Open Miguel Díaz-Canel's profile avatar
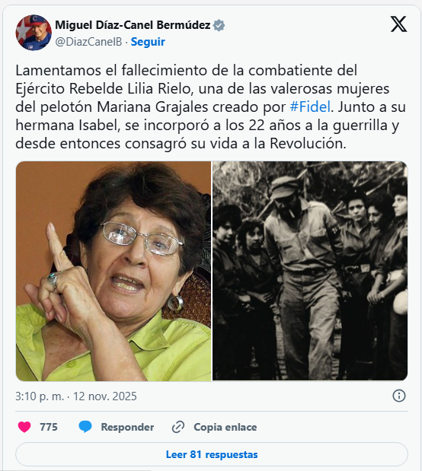This screenshot has width=422, height=471. click(34, 33)
